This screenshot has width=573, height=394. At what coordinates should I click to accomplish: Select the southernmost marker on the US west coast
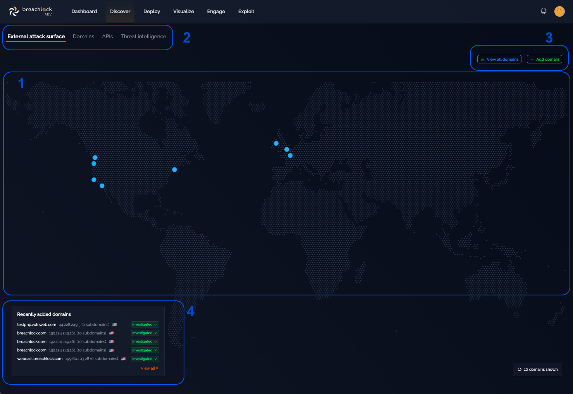pos(102,186)
